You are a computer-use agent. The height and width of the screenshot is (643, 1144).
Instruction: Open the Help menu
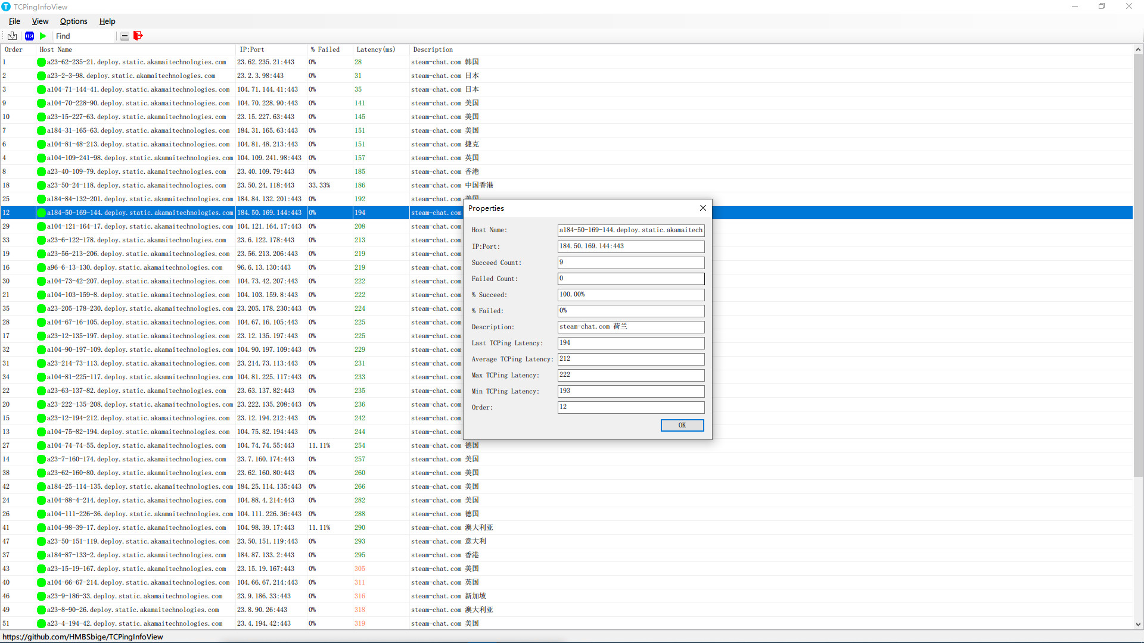pos(107,21)
